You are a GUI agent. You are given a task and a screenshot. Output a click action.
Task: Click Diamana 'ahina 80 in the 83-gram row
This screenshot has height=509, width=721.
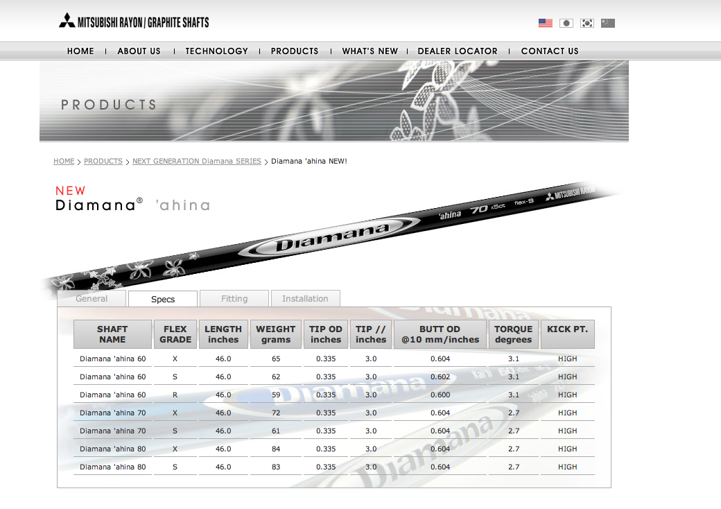112,467
